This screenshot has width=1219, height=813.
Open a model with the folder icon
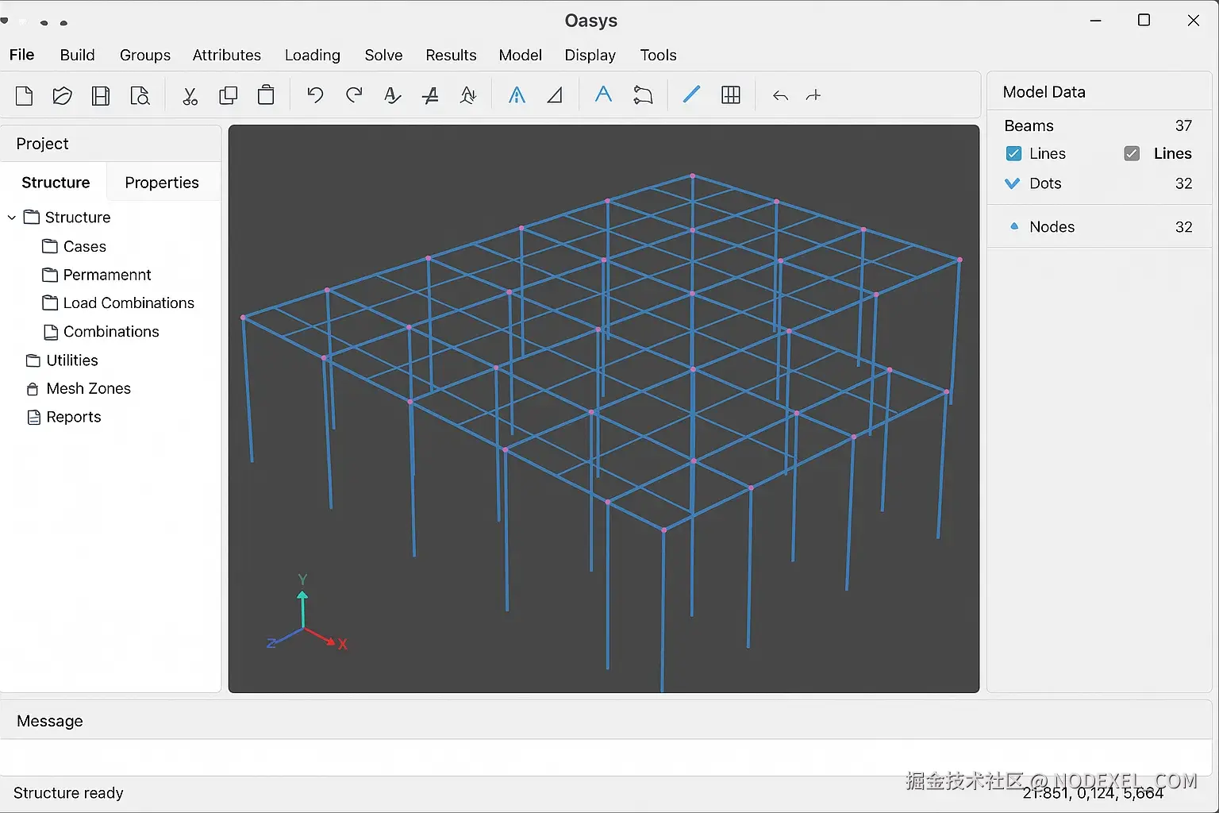(62, 96)
